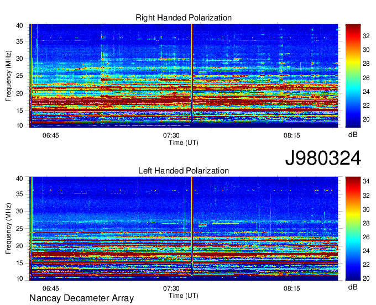Click the Right Handed Polarization spectrogram plot
Image resolution: width=376 pixels, height=305 pixels.
click(x=184, y=76)
